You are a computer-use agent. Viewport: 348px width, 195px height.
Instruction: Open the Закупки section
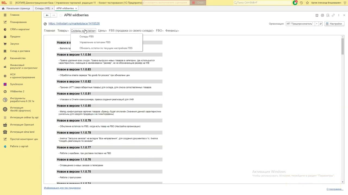pyautogui.click(x=15, y=44)
